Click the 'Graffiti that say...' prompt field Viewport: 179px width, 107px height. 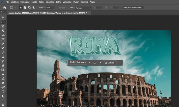[78, 62]
